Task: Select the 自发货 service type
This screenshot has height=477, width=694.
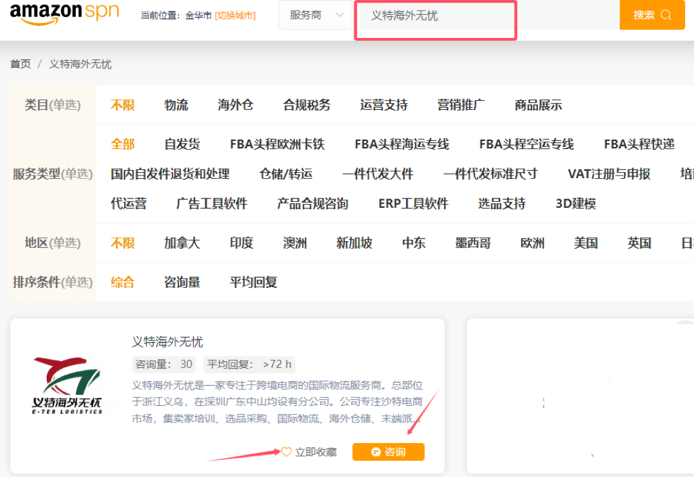Action: (182, 144)
